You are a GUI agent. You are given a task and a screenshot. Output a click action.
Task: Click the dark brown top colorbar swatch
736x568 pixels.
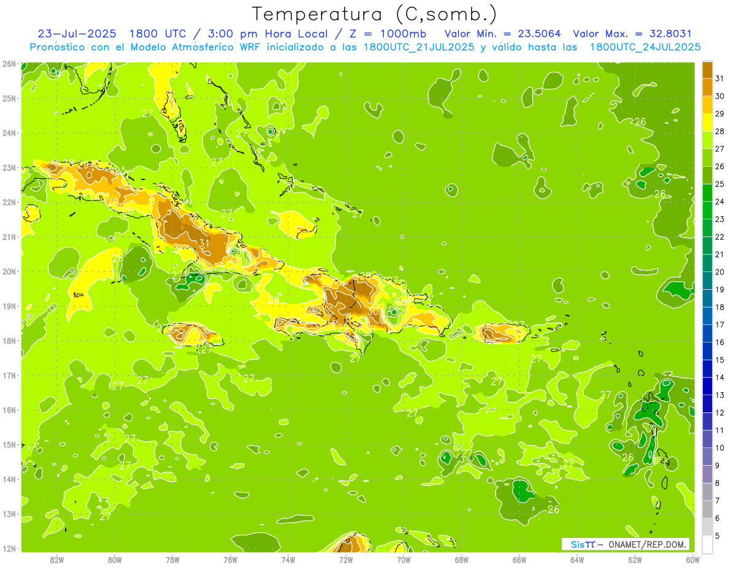tap(707, 70)
